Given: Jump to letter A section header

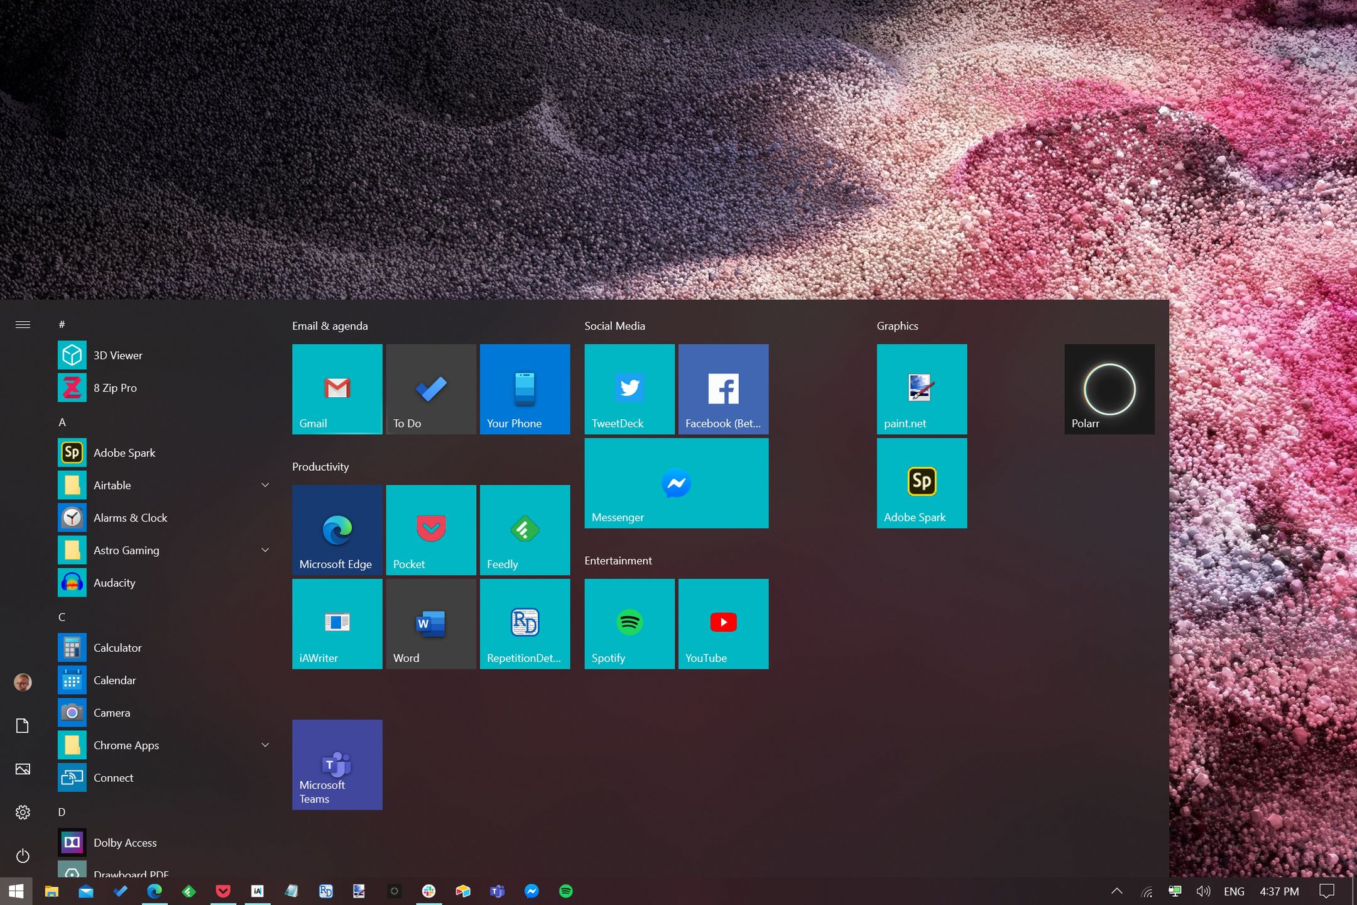Looking at the screenshot, I should pyautogui.click(x=62, y=422).
